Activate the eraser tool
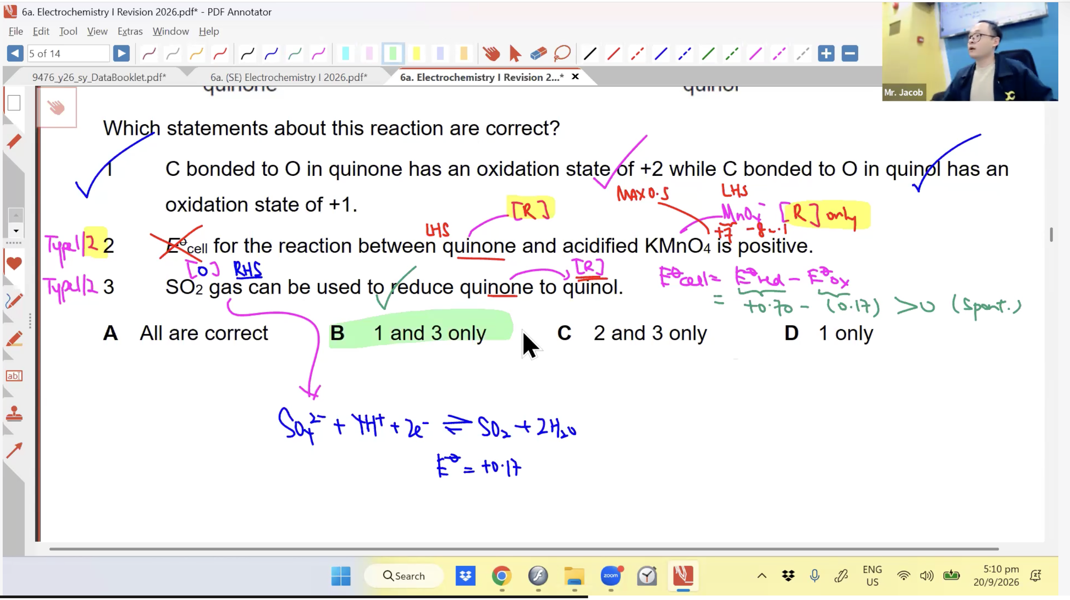 click(538, 54)
